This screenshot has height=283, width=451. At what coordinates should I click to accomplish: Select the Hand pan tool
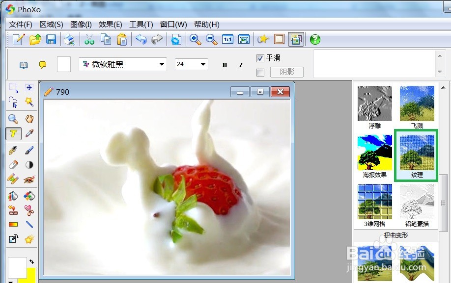click(29, 119)
